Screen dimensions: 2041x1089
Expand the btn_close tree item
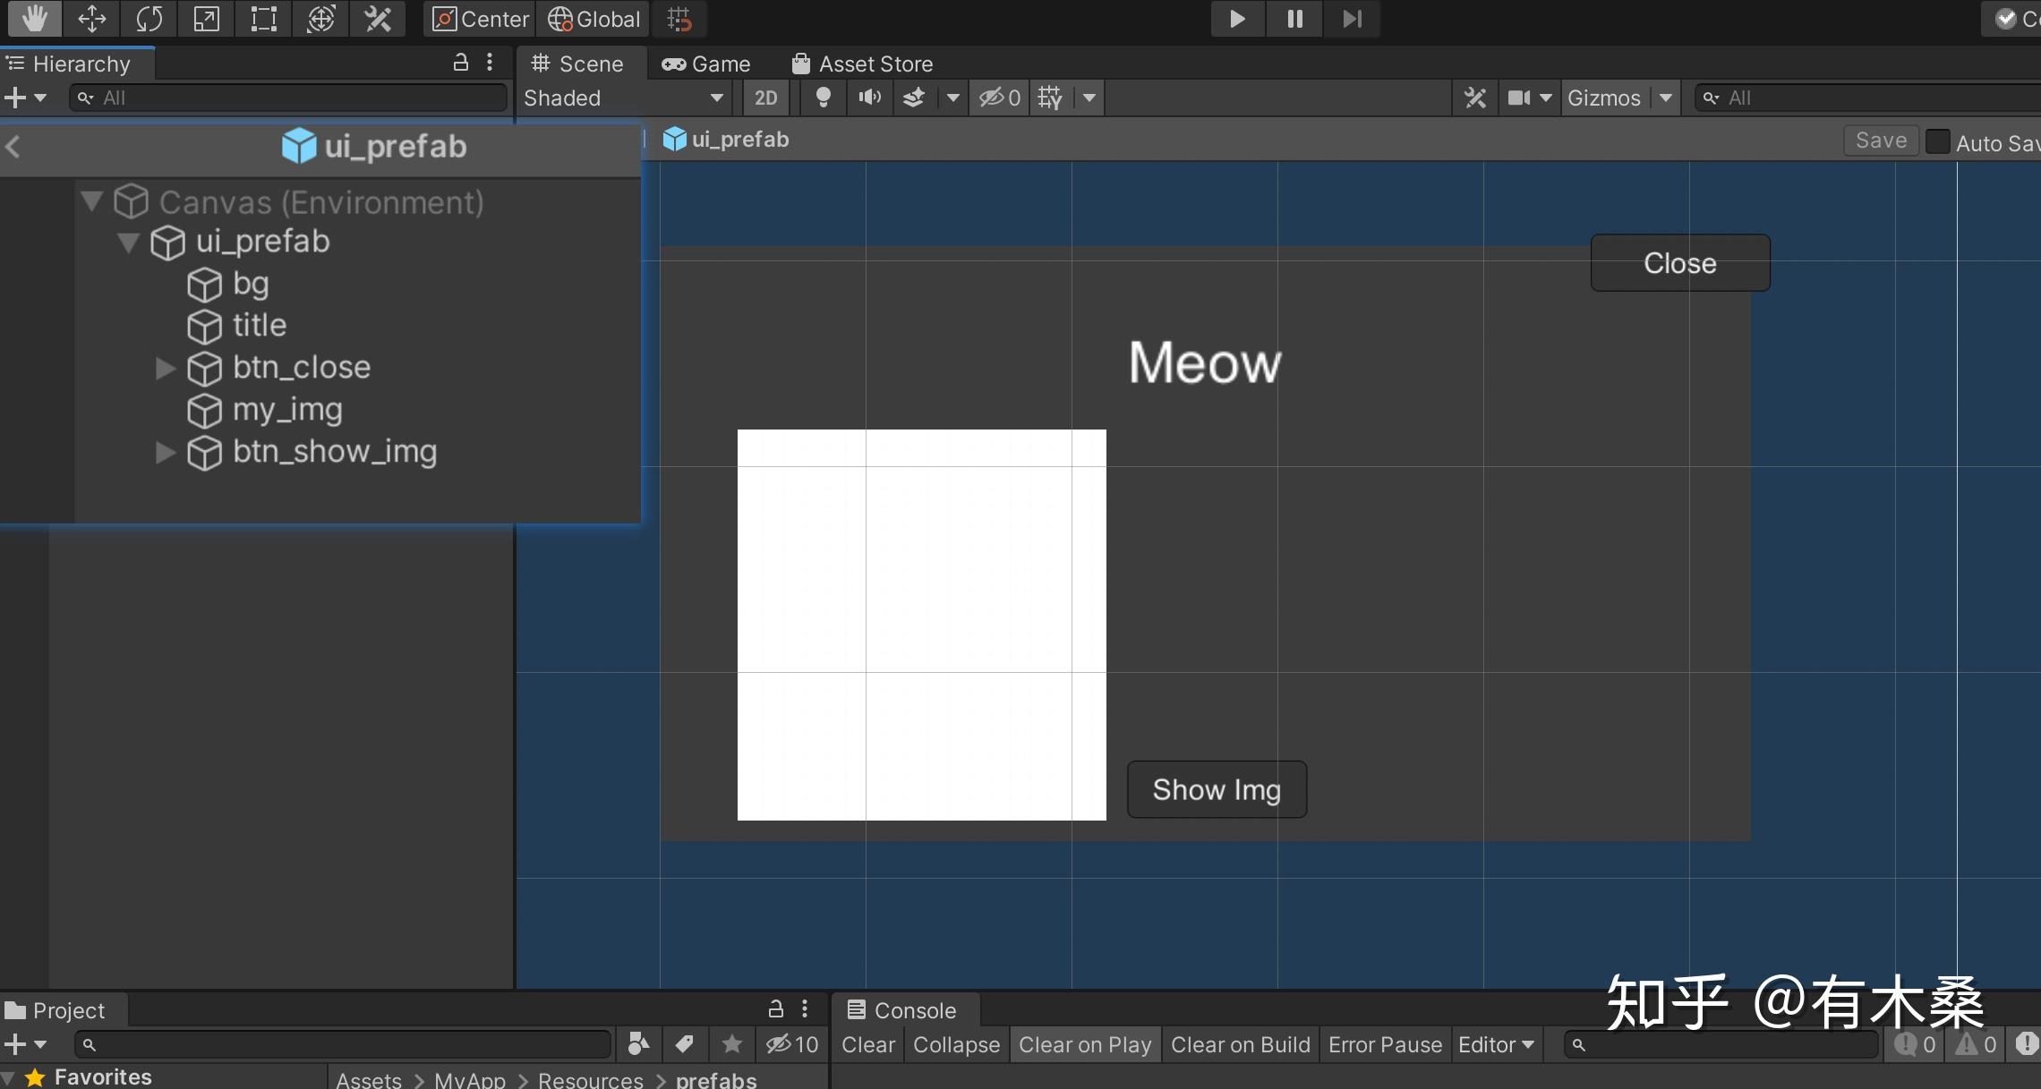[165, 368]
